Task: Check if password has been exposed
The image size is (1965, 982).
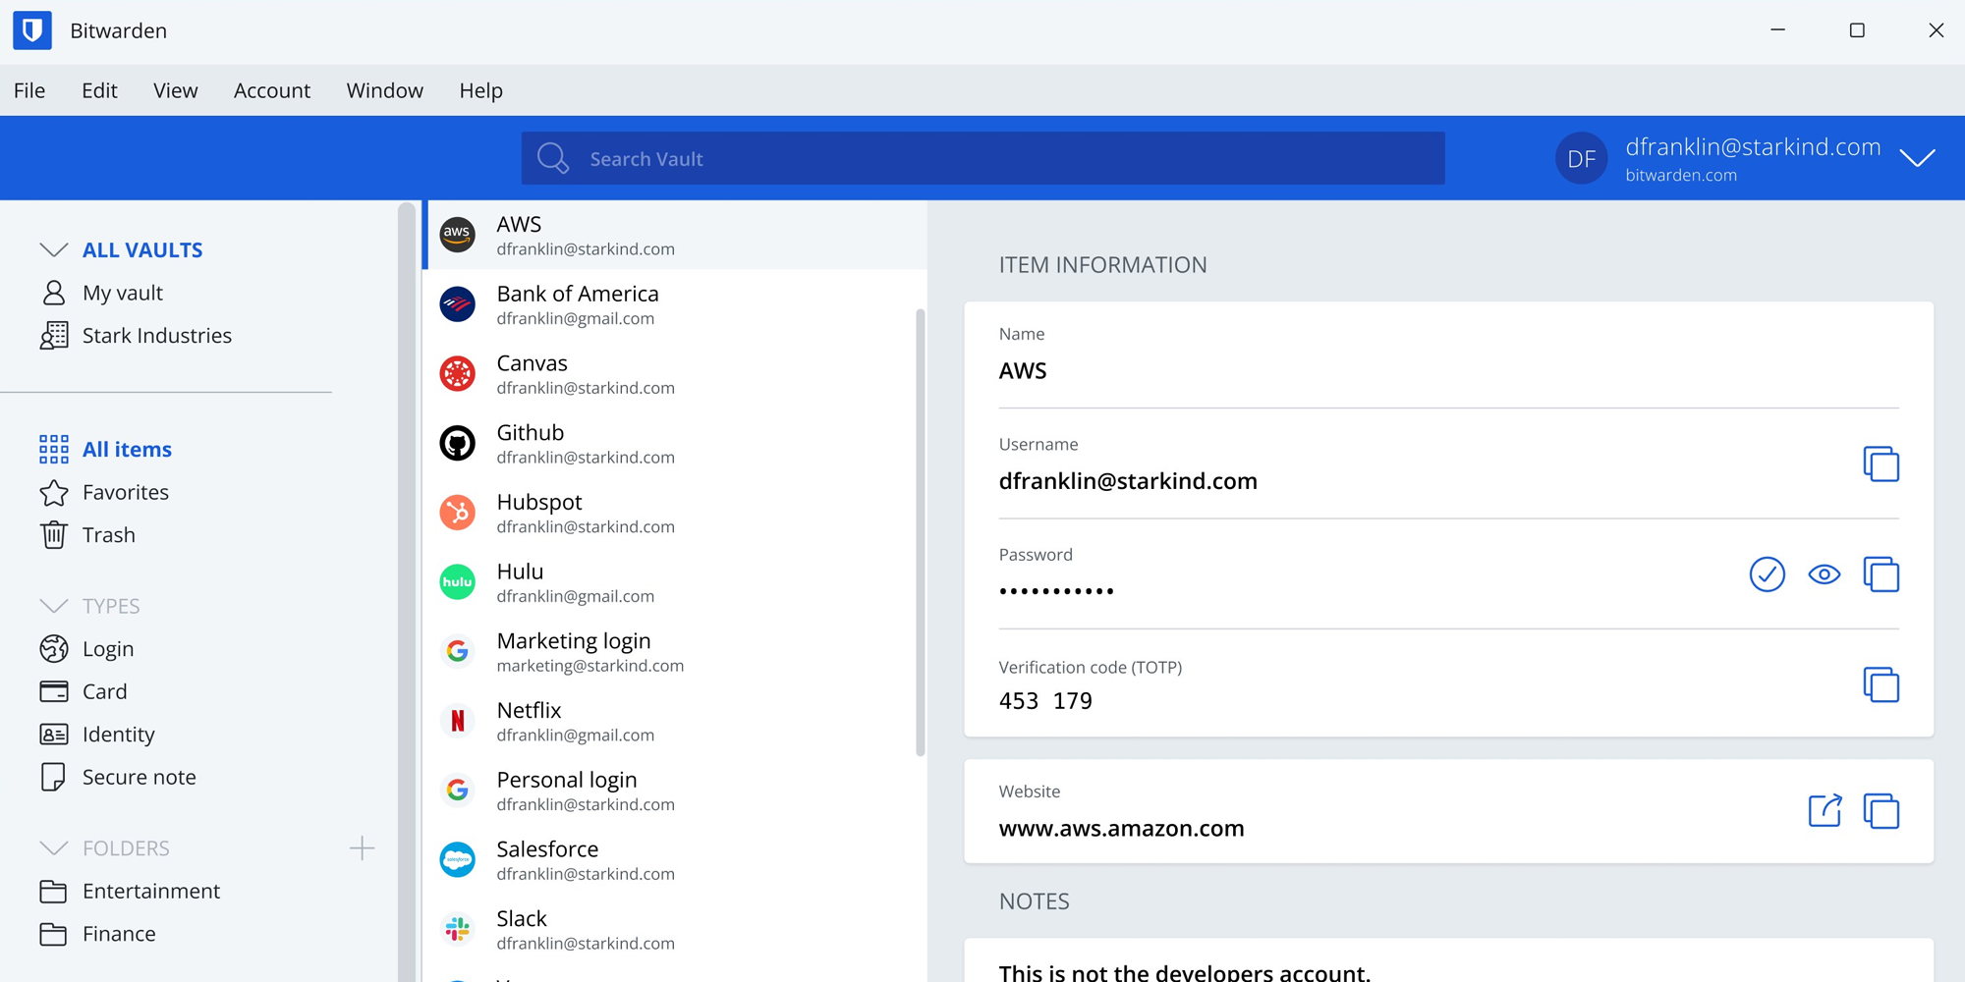Action: pyautogui.click(x=1767, y=574)
